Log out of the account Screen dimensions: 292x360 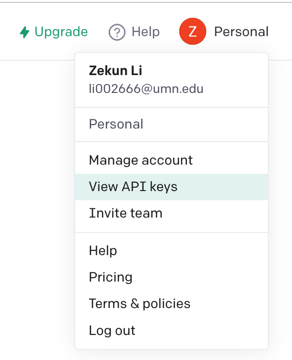(112, 331)
